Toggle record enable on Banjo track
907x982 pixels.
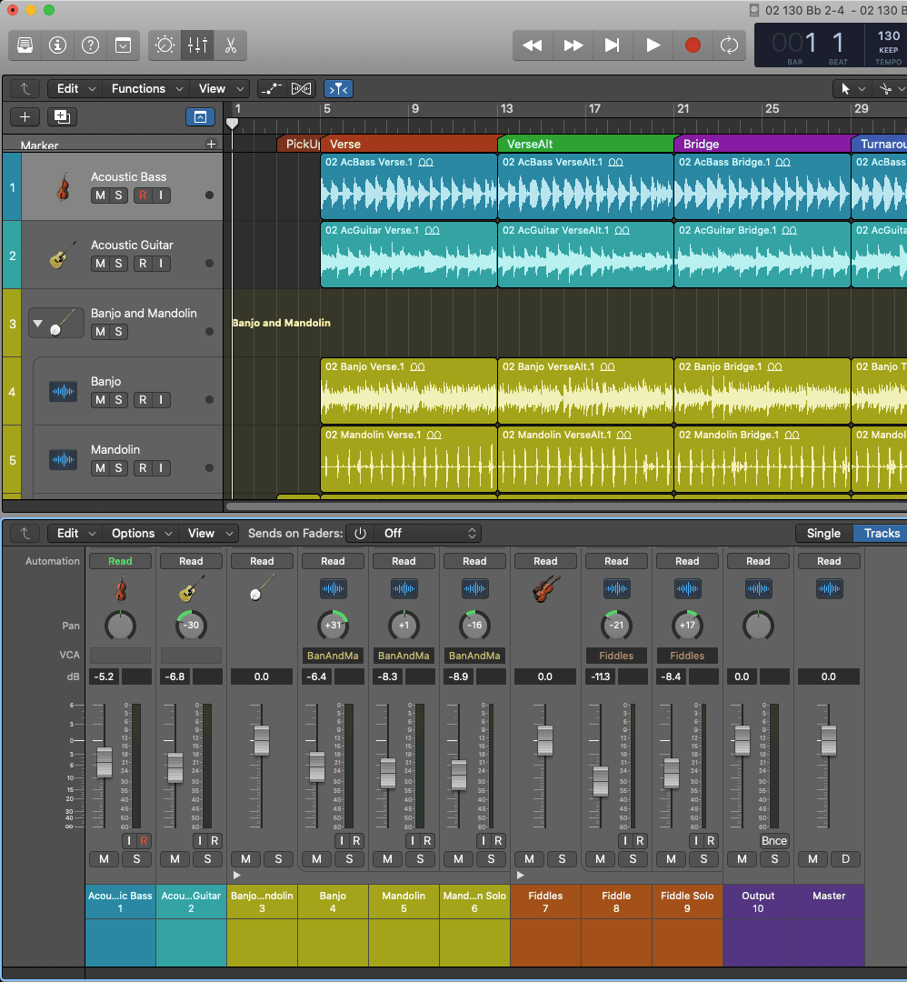[142, 400]
